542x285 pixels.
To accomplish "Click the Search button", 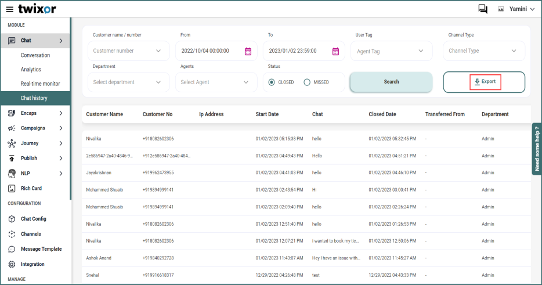I will click(391, 82).
